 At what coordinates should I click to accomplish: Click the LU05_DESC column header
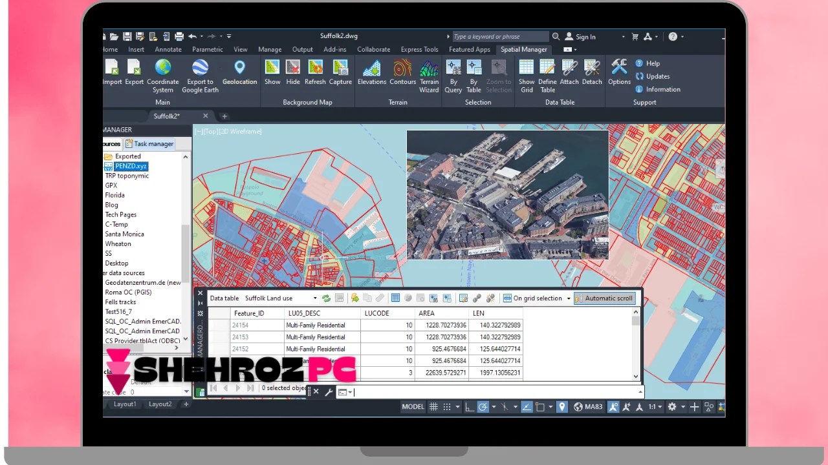click(322, 313)
